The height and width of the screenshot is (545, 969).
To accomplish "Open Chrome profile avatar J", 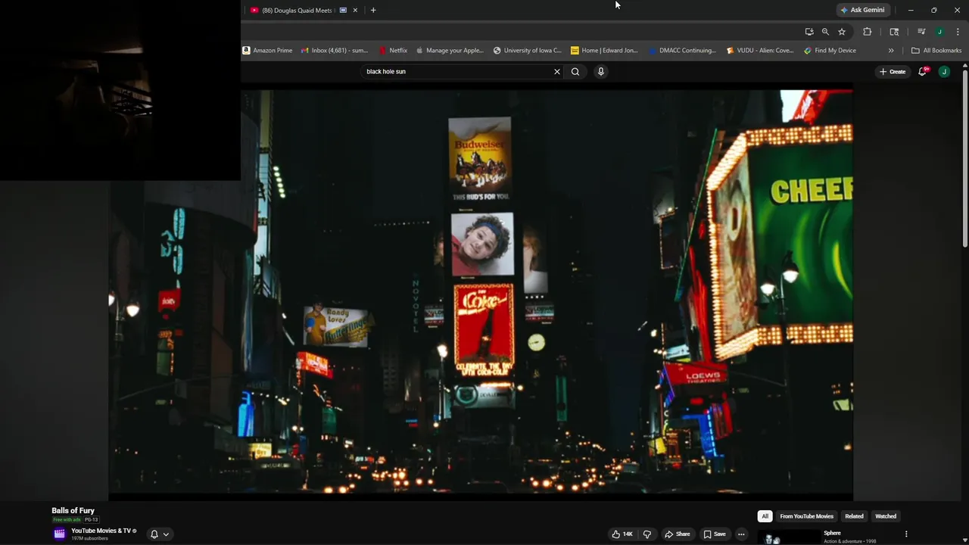I will (x=939, y=32).
